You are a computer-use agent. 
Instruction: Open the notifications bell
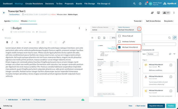146,4
